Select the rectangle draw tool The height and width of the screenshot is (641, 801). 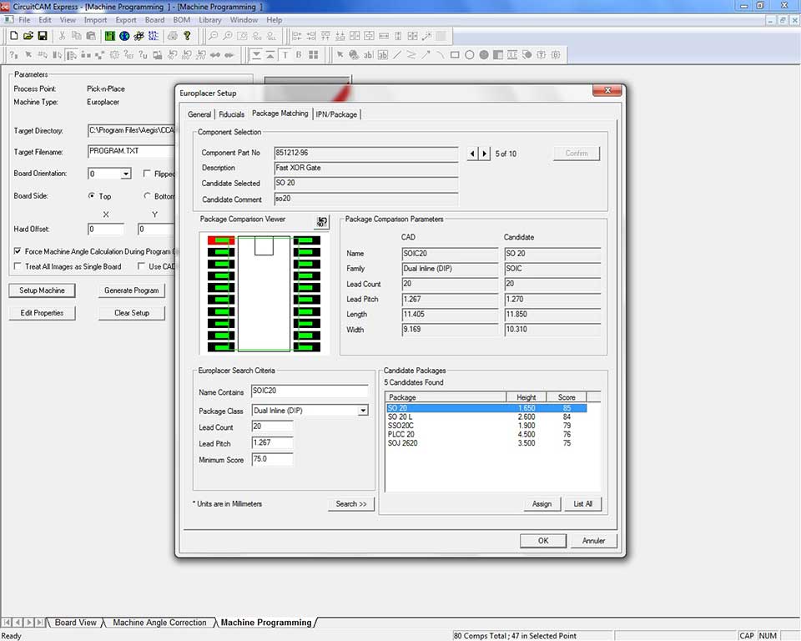point(455,55)
